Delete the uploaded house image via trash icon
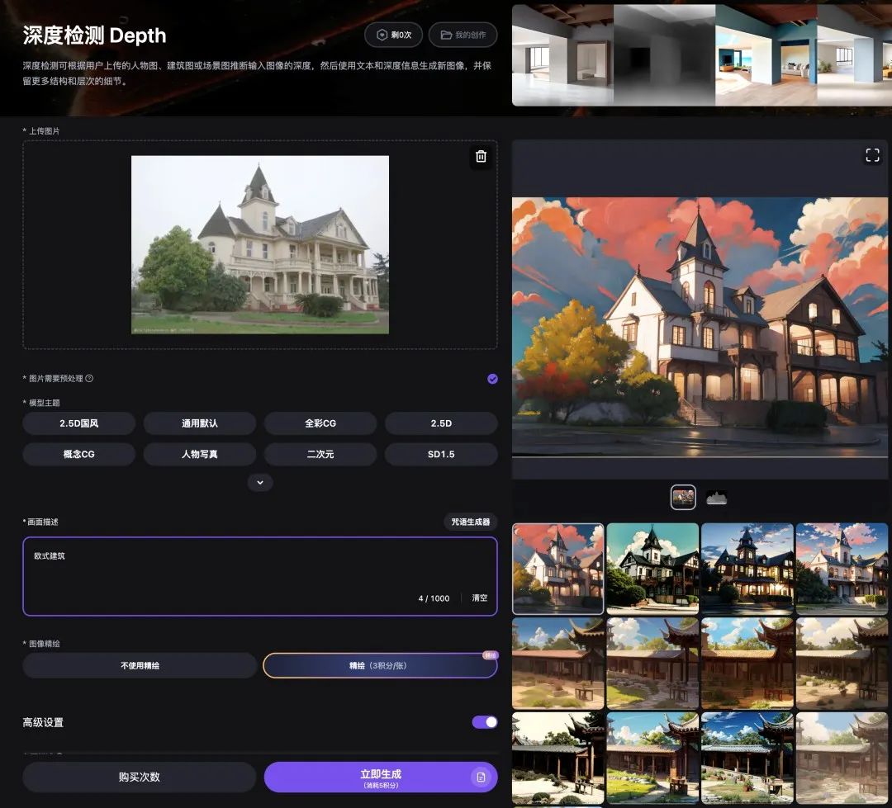This screenshot has width=892, height=808. point(481,157)
